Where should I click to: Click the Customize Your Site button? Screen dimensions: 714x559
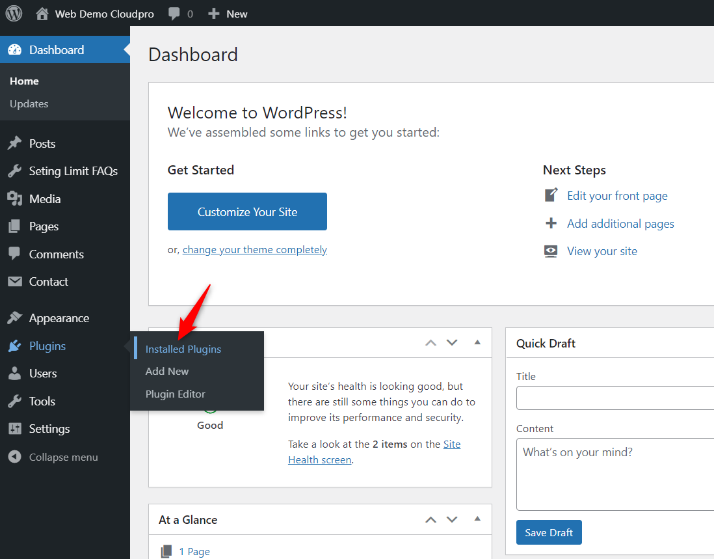(x=247, y=211)
